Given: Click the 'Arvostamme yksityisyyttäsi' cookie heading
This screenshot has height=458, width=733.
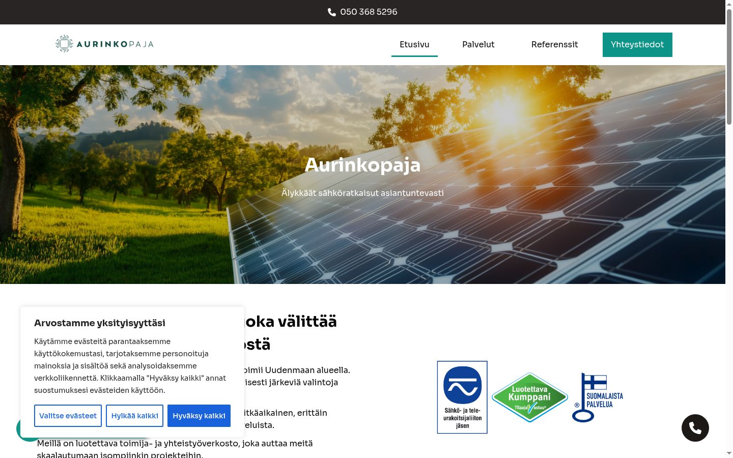Looking at the screenshot, I should [100, 323].
